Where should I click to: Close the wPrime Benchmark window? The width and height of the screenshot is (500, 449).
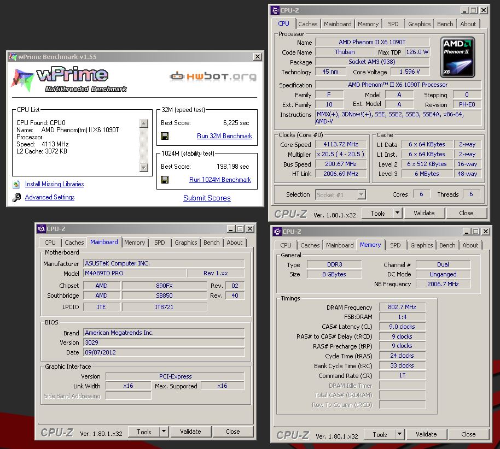[257, 57]
